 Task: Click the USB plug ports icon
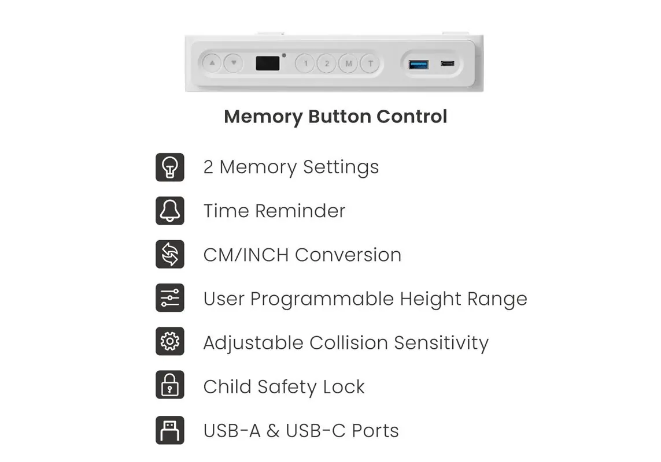(170, 430)
